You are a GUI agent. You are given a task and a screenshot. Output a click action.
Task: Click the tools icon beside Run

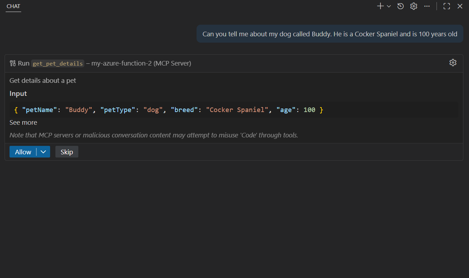point(13,63)
